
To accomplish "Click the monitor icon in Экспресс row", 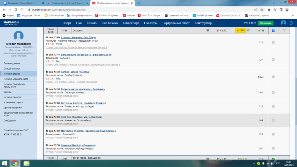I will pos(208,30).
